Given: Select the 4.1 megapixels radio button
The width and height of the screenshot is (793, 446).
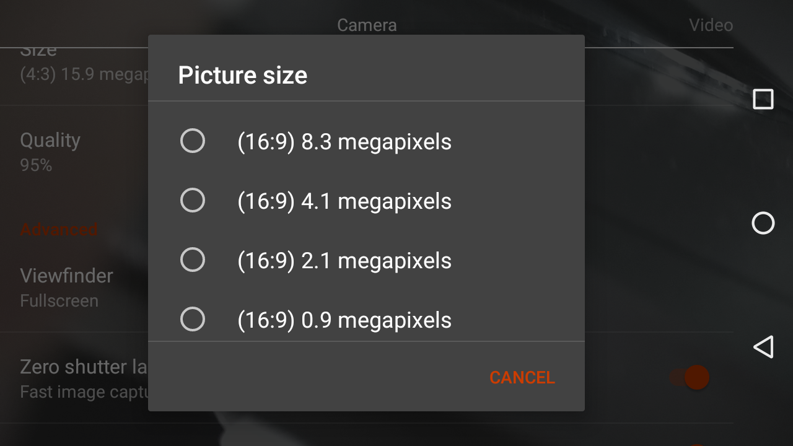Looking at the screenshot, I should point(193,200).
